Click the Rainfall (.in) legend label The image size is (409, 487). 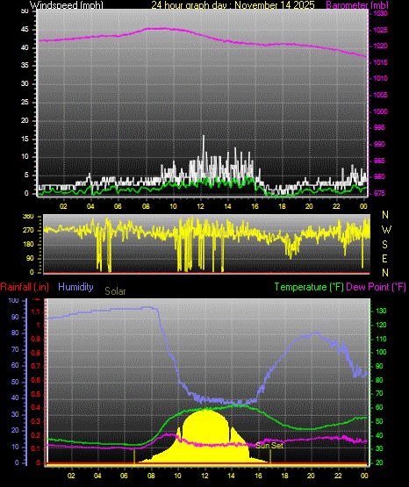coord(25,287)
